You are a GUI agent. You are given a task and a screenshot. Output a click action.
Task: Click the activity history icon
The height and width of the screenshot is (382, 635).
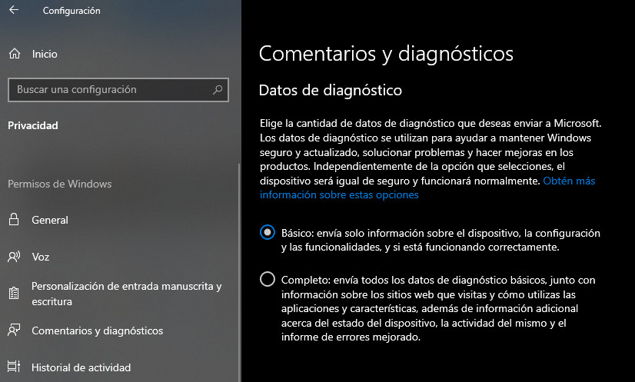pyautogui.click(x=14, y=367)
